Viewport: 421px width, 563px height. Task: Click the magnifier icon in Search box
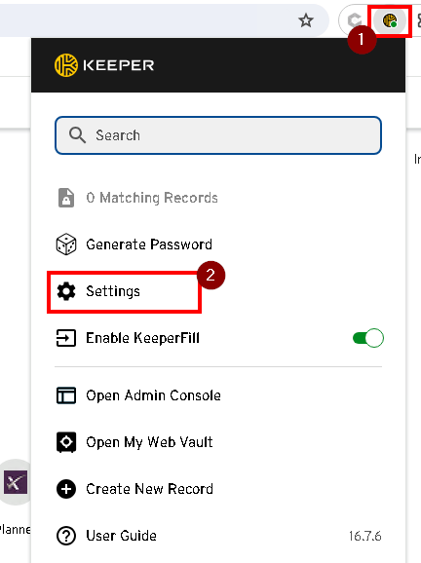(x=77, y=135)
